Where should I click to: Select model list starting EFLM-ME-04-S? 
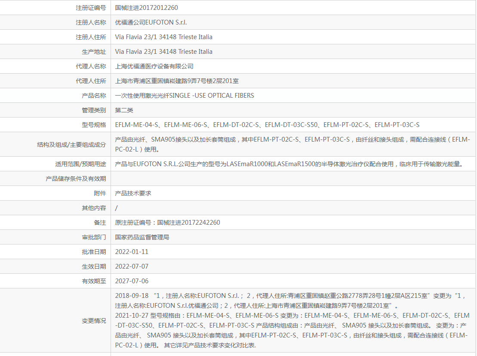click(267, 124)
